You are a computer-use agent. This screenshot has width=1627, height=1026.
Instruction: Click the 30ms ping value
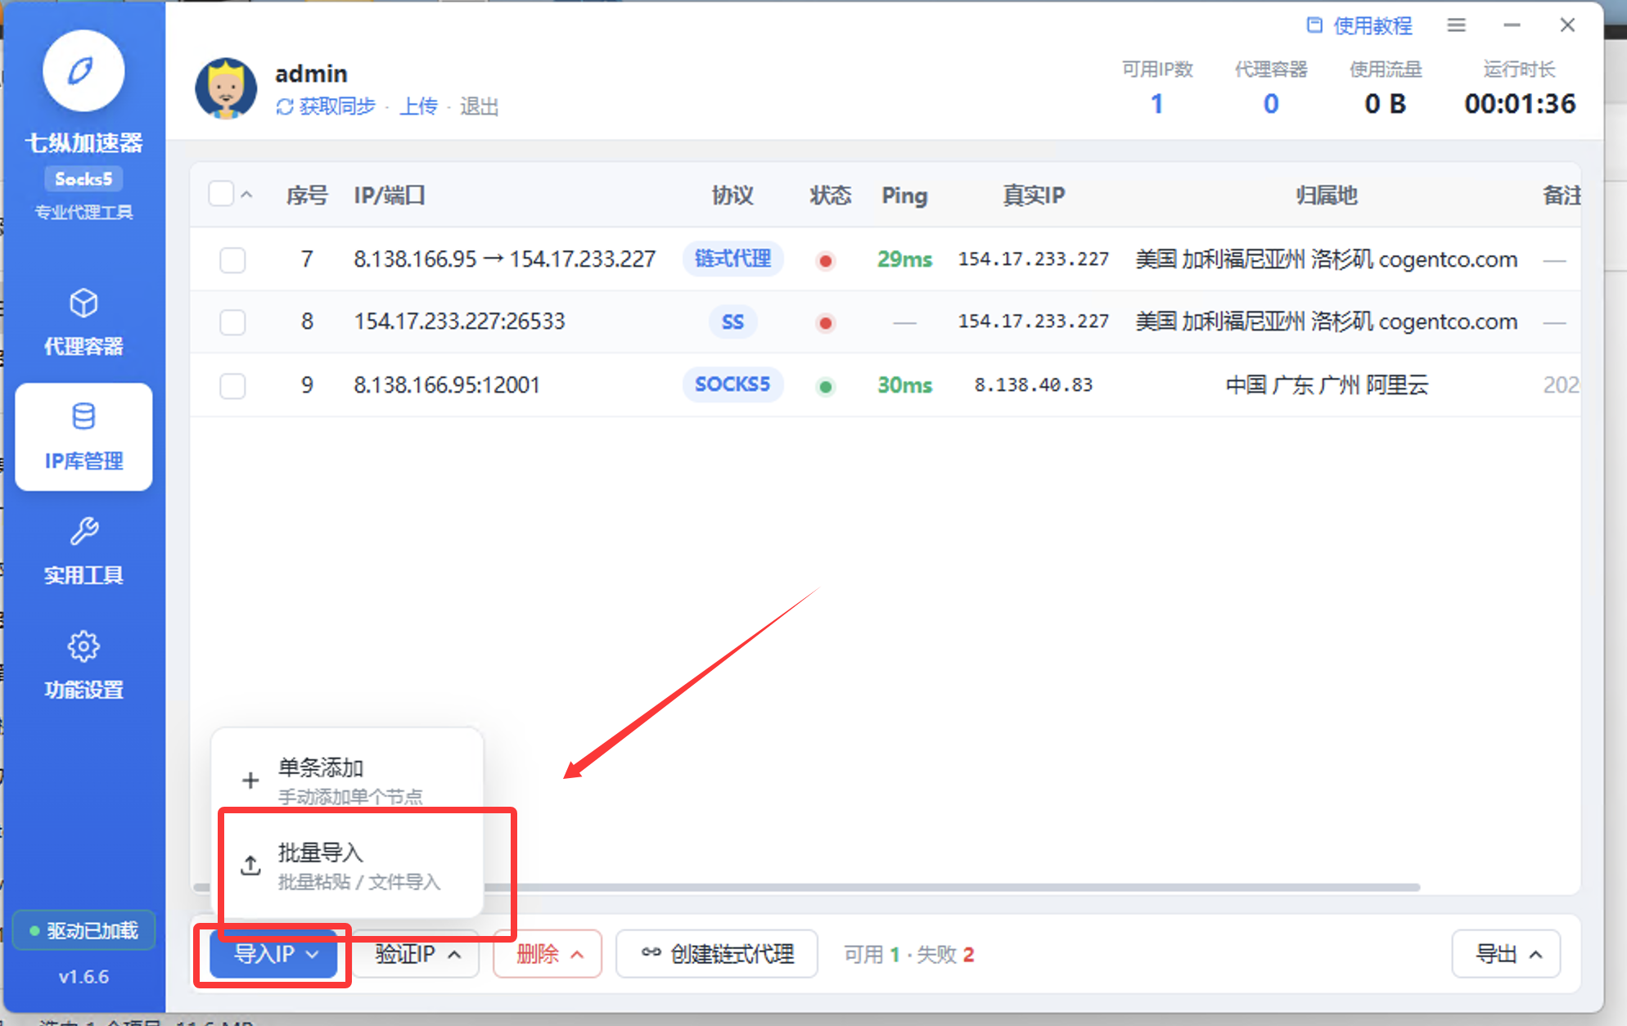coord(904,385)
